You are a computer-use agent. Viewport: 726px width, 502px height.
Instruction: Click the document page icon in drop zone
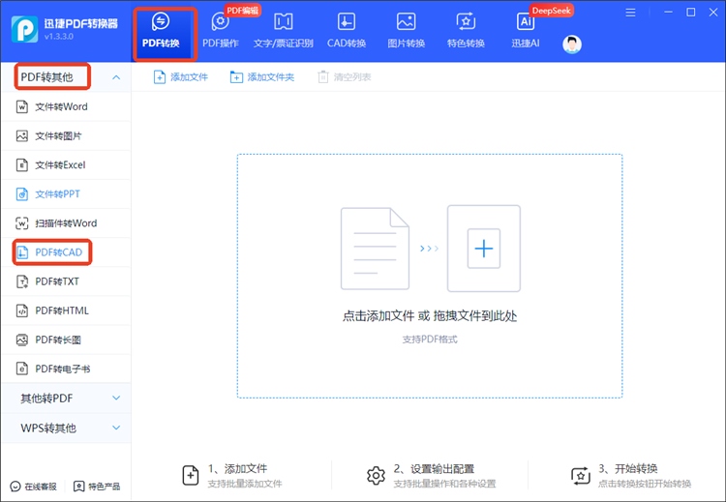tap(375, 249)
